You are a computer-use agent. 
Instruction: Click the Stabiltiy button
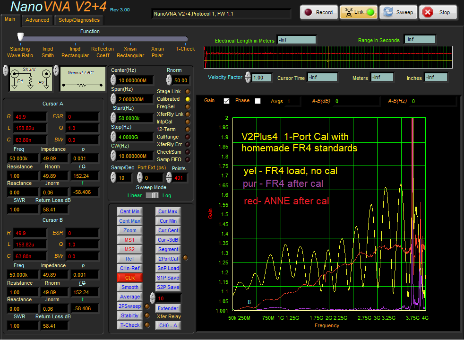point(129,316)
